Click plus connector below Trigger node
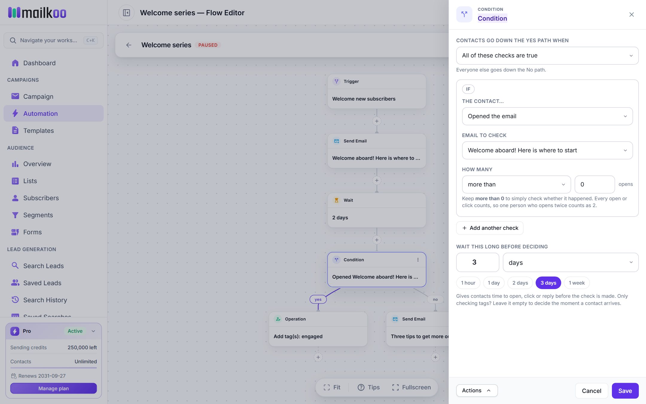Viewport: 646px width, 404px height. point(377,121)
